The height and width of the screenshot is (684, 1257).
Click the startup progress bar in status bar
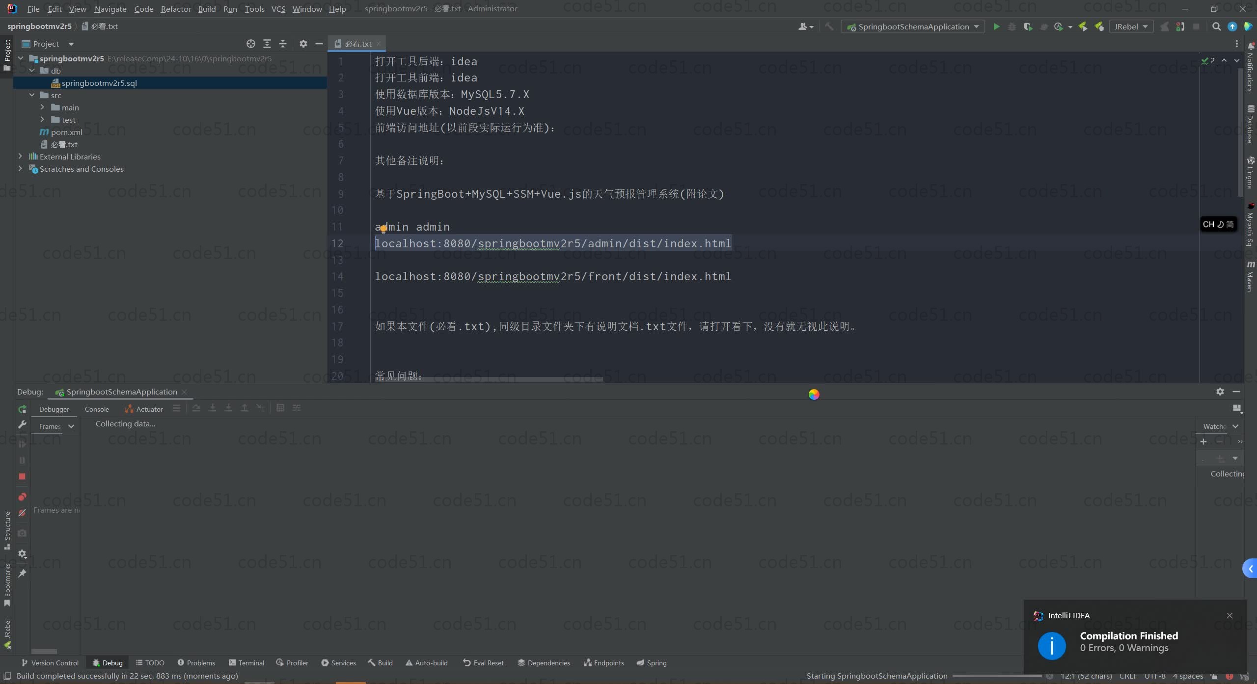click(997, 676)
